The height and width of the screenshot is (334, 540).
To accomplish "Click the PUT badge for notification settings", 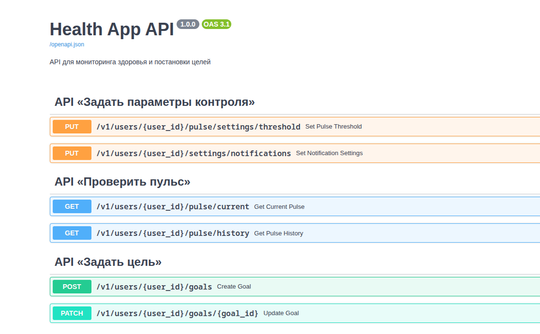I will tap(72, 153).
